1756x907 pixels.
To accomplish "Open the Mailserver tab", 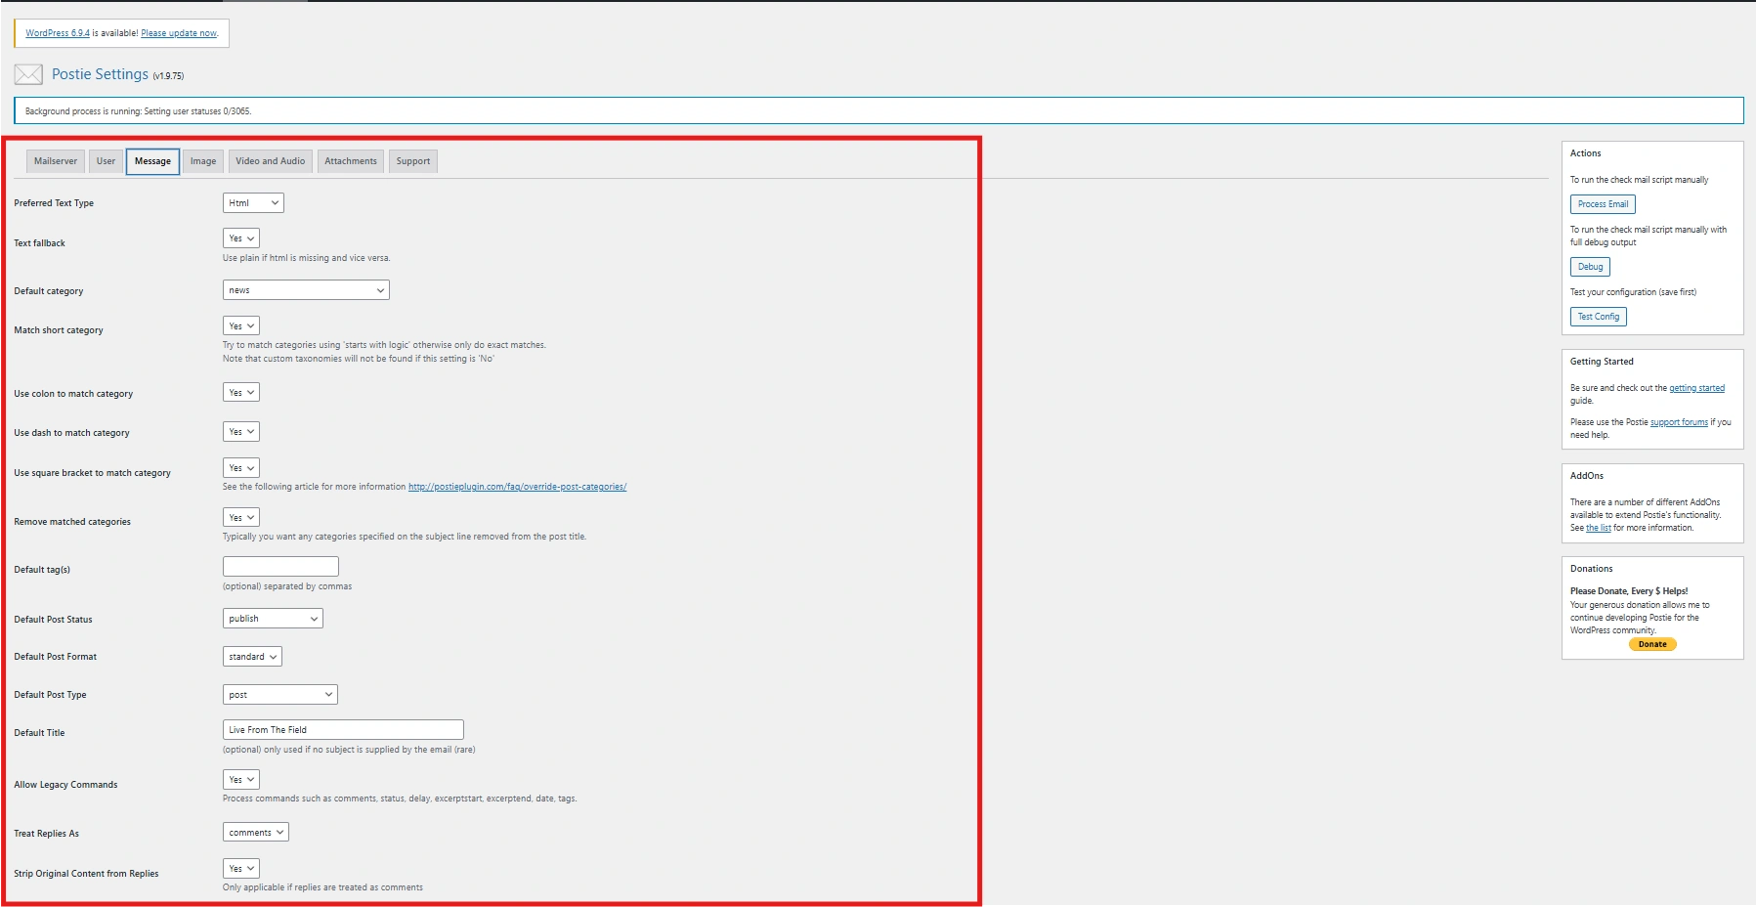I will [56, 161].
